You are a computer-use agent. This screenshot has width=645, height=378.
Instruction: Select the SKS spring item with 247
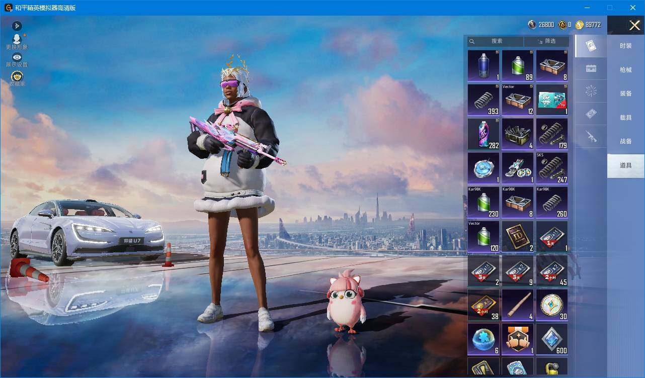tap(552, 168)
